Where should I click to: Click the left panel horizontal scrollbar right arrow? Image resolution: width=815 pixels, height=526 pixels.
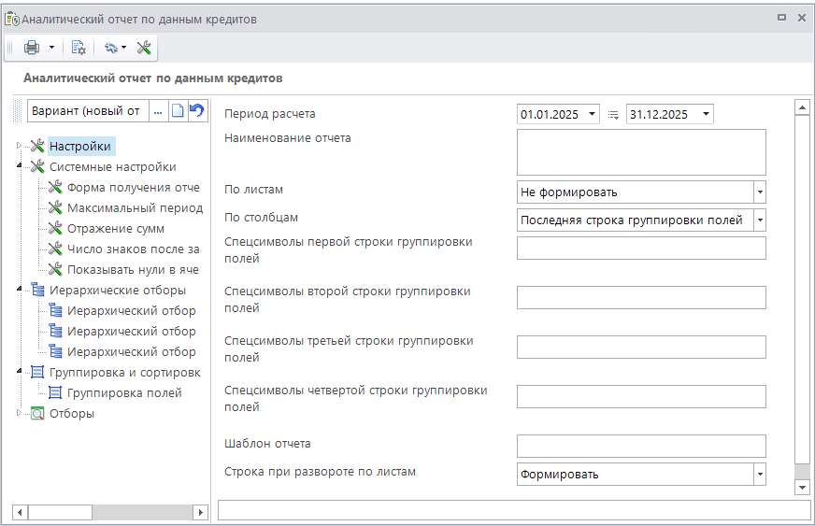pos(199,512)
